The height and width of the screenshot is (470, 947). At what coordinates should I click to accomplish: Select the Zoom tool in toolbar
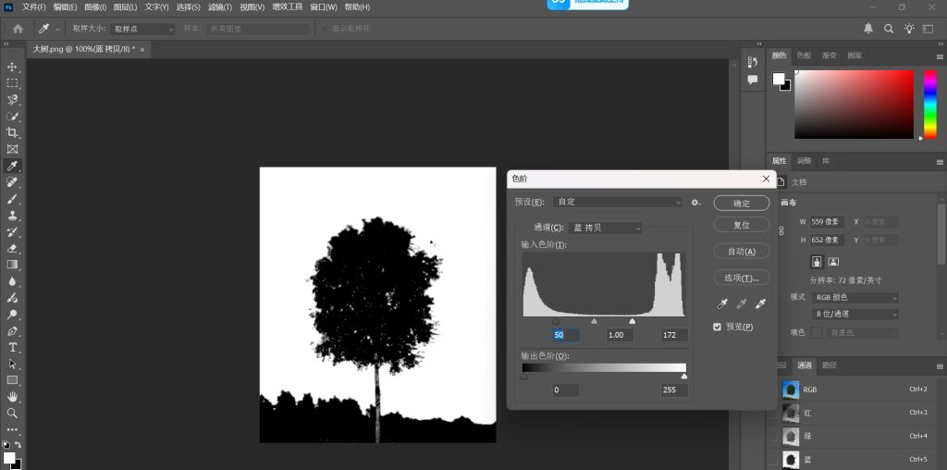pos(13,414)
